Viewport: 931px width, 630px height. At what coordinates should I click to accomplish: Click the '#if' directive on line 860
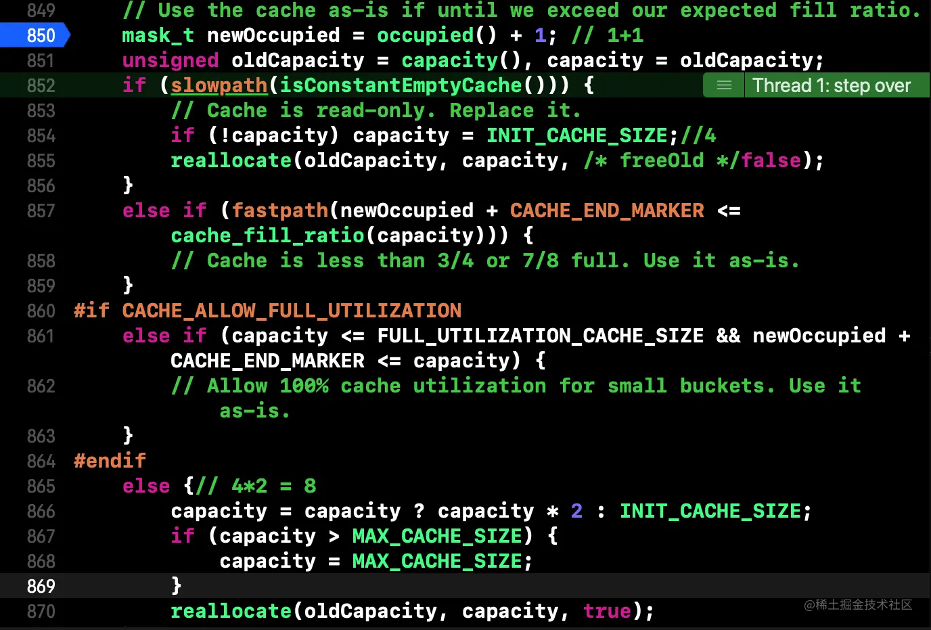tap(91, 311)
